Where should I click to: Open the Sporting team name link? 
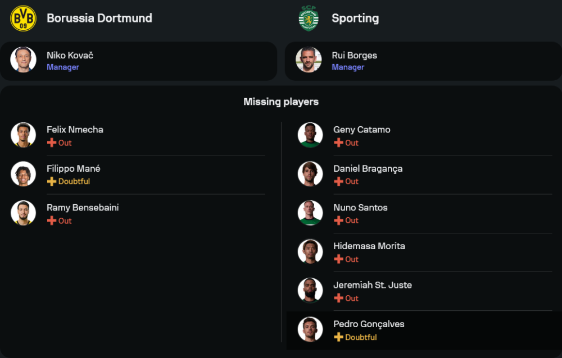(x=355, y=18)
